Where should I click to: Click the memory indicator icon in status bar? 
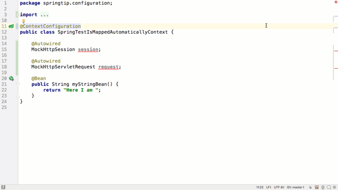(317, 187)
